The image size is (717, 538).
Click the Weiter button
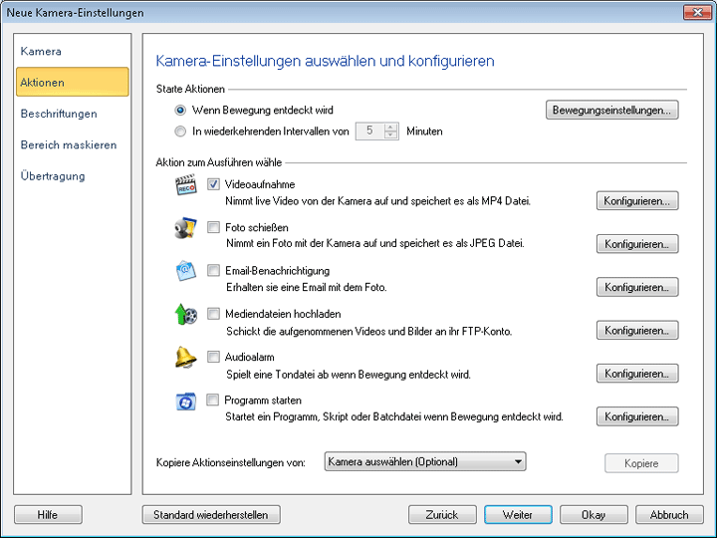pyautogui.click(x=517, y=515)
